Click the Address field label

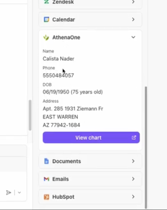51,101
